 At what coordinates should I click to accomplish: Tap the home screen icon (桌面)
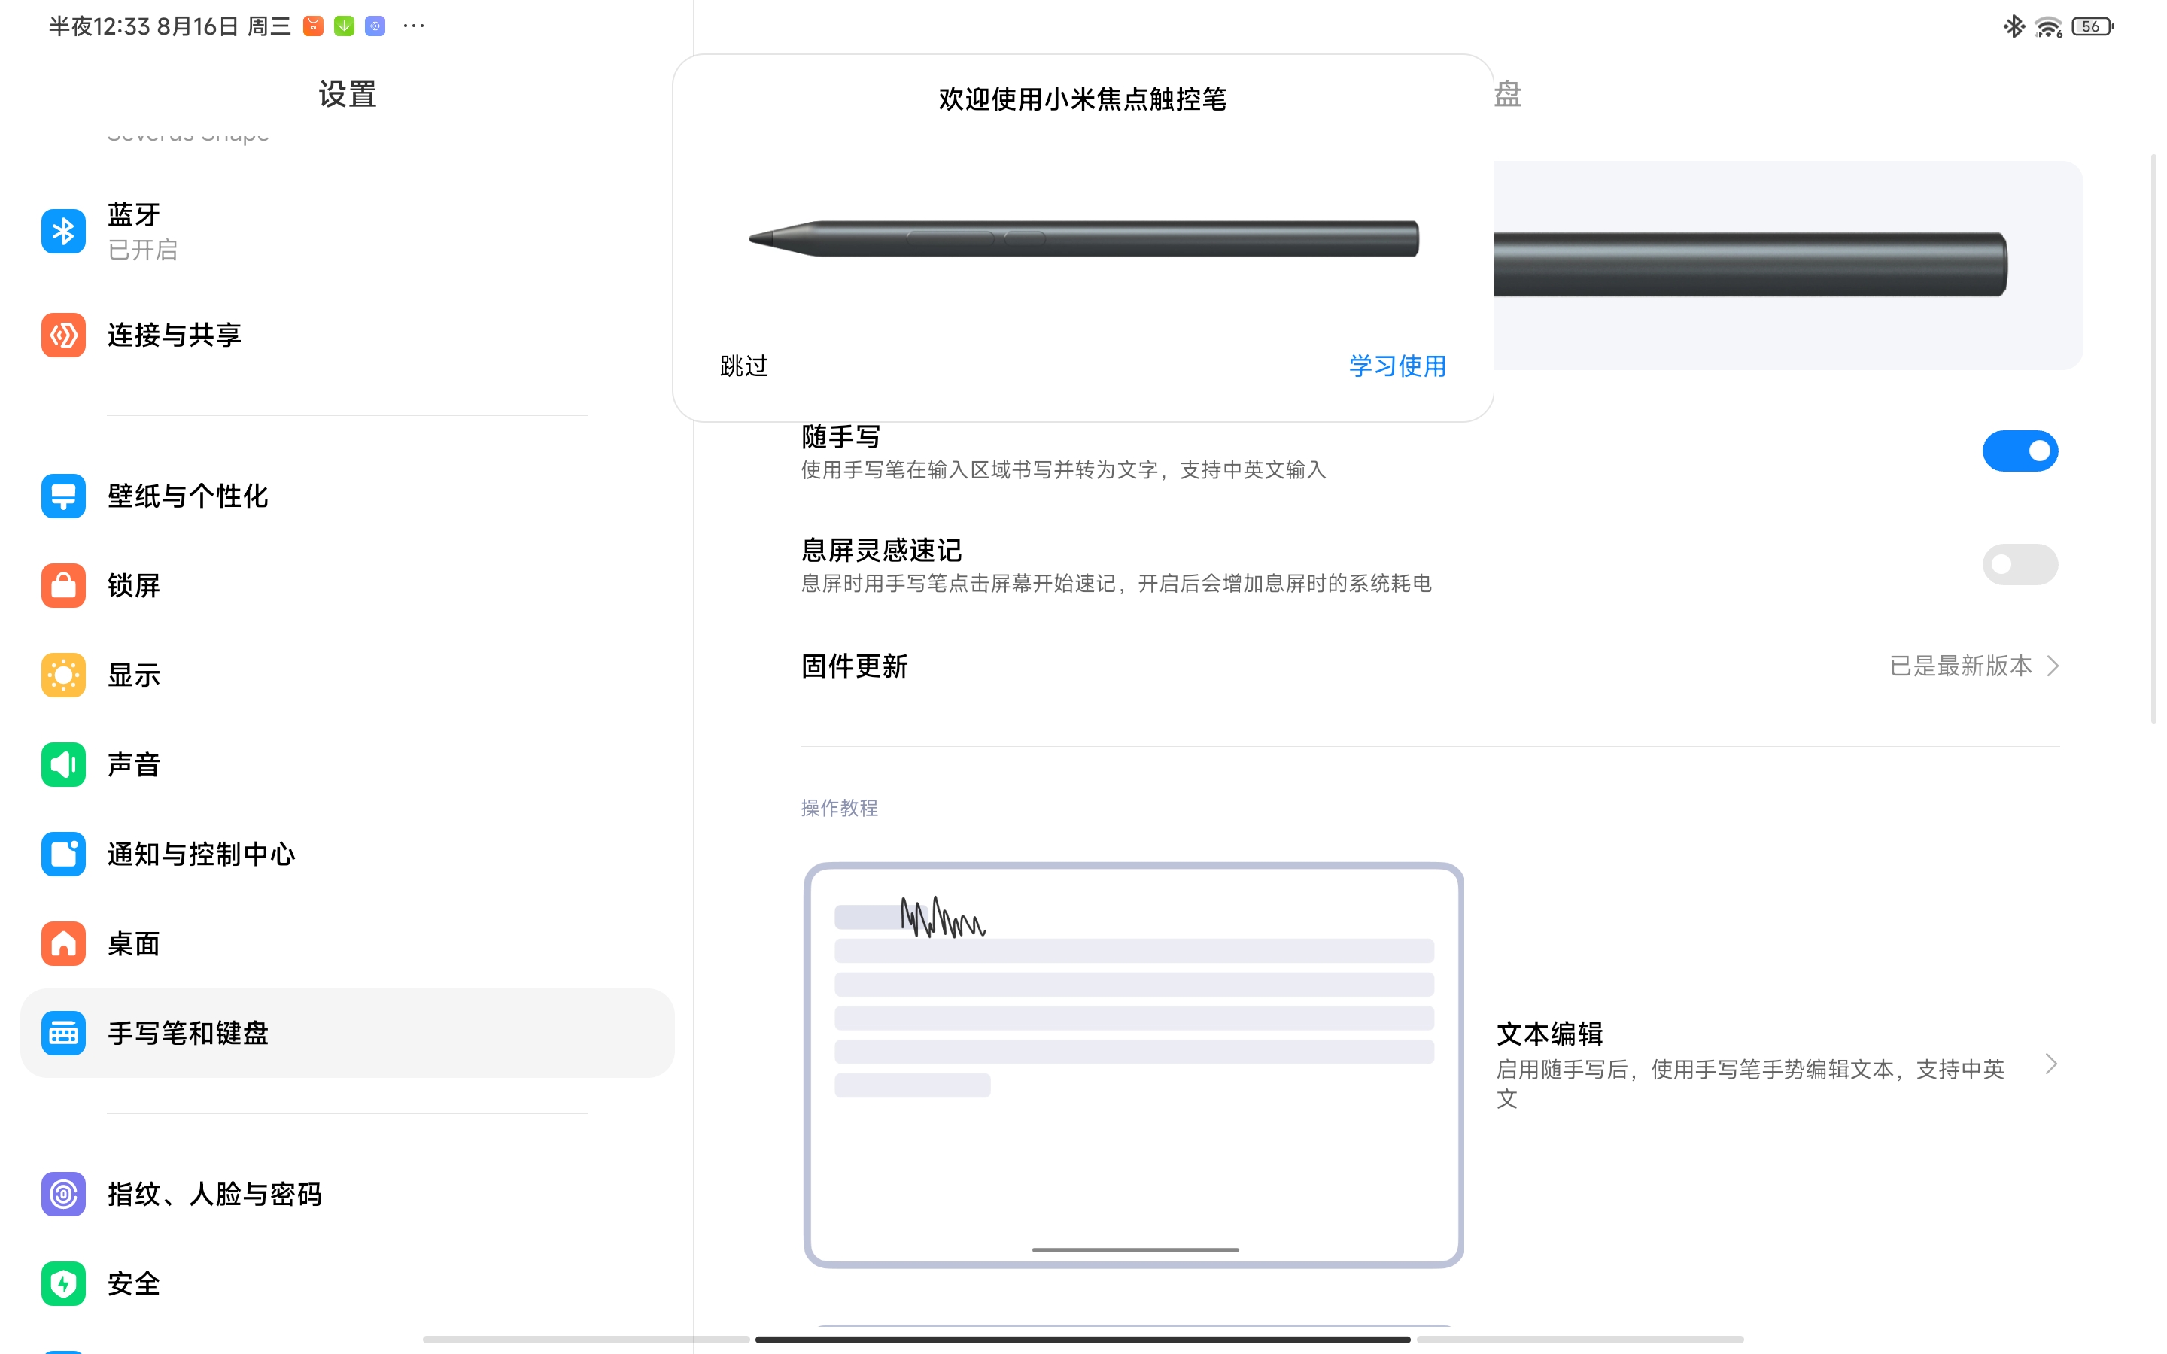(x=62, y=944)
